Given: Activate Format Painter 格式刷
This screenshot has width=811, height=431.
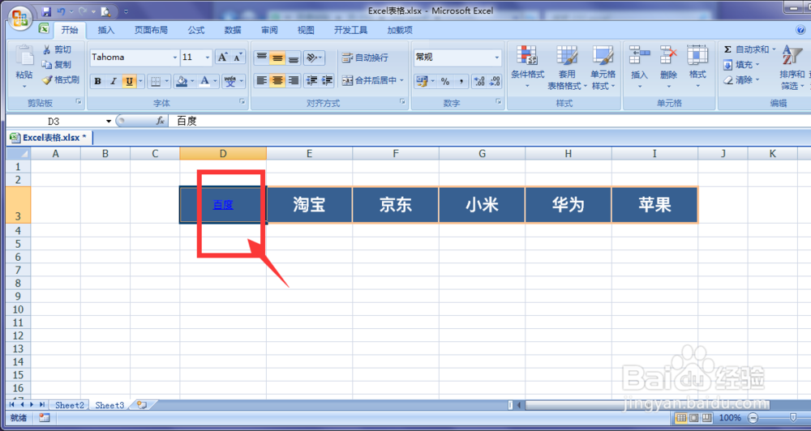Looking at the screenshot, I should (x=60, y=79).
